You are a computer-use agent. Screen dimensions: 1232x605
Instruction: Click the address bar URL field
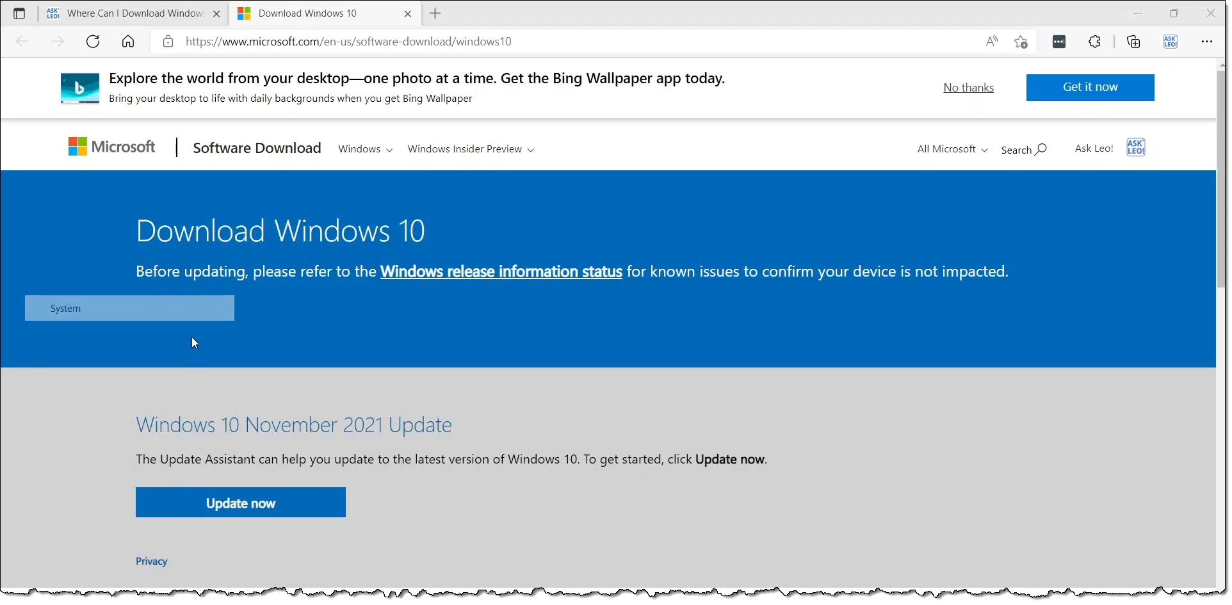[512, 42]
